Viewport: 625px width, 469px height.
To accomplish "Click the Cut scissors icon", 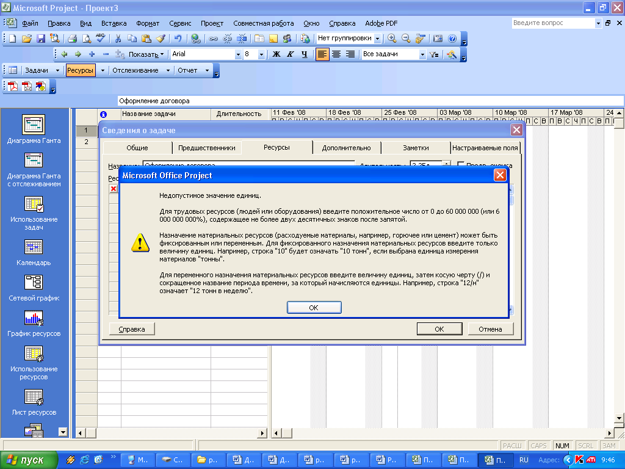I will (118, 38).
